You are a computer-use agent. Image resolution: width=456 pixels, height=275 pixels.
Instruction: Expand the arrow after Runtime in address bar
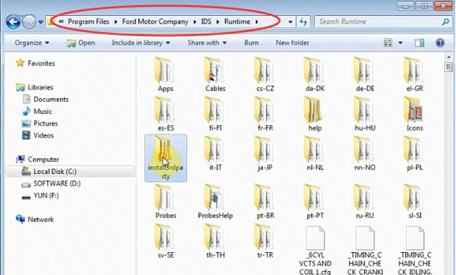[257, 22]
